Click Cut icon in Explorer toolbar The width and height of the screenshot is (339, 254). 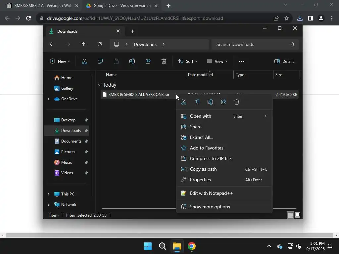point(84,61)
